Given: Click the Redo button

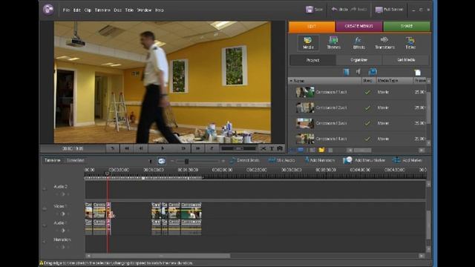Looking at the screenshot, I should click(358, 10).
